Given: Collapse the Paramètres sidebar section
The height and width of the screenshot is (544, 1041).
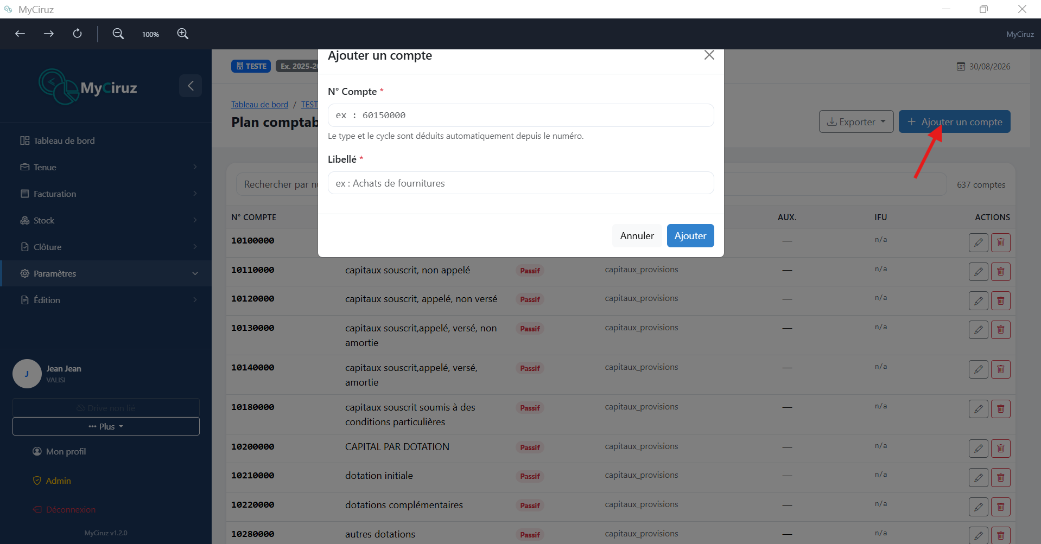Looking at the screenshot, I should pos(106,273).
